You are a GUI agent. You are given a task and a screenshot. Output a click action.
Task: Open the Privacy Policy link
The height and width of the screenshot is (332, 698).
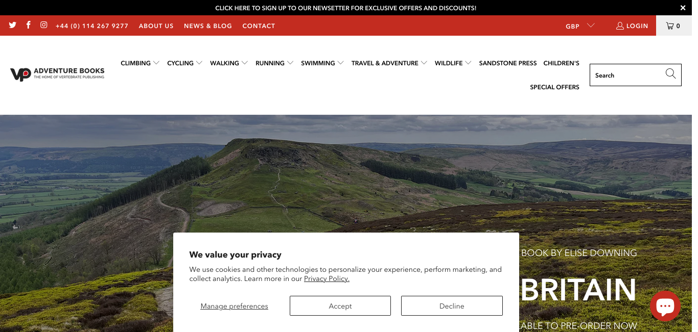[x=327, y=279]
